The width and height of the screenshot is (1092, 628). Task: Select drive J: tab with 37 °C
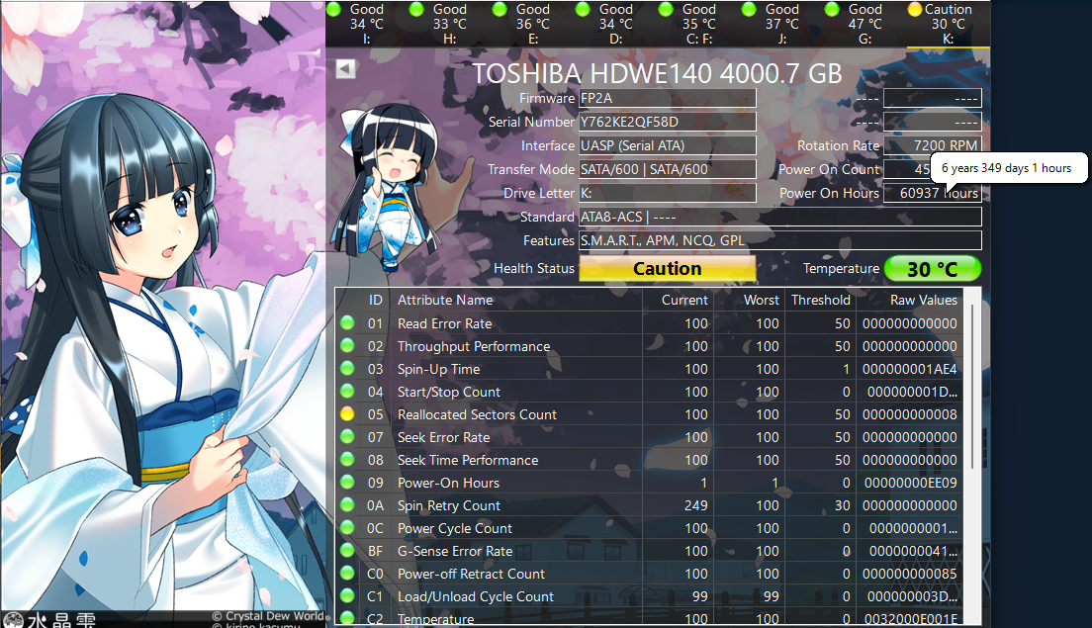(781, 24)
